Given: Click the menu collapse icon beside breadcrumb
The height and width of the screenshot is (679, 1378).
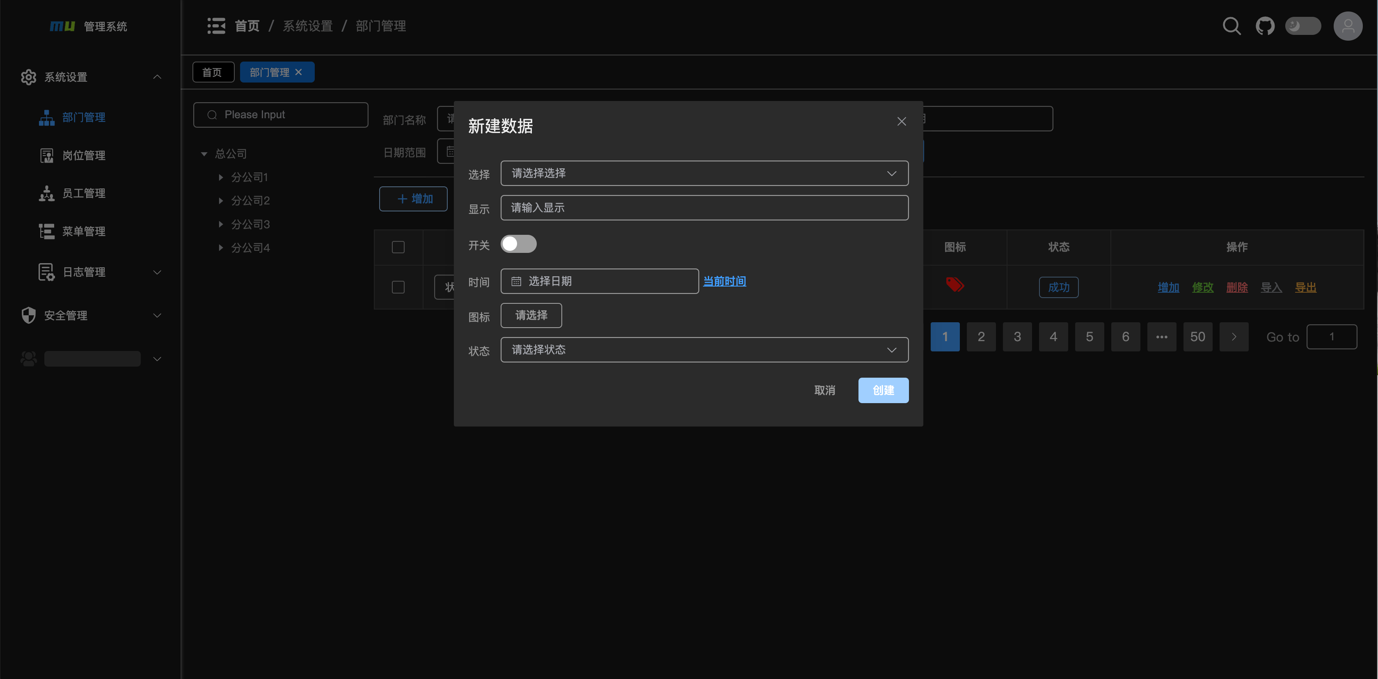Looking at the screenshot, I should click(216, 26).
